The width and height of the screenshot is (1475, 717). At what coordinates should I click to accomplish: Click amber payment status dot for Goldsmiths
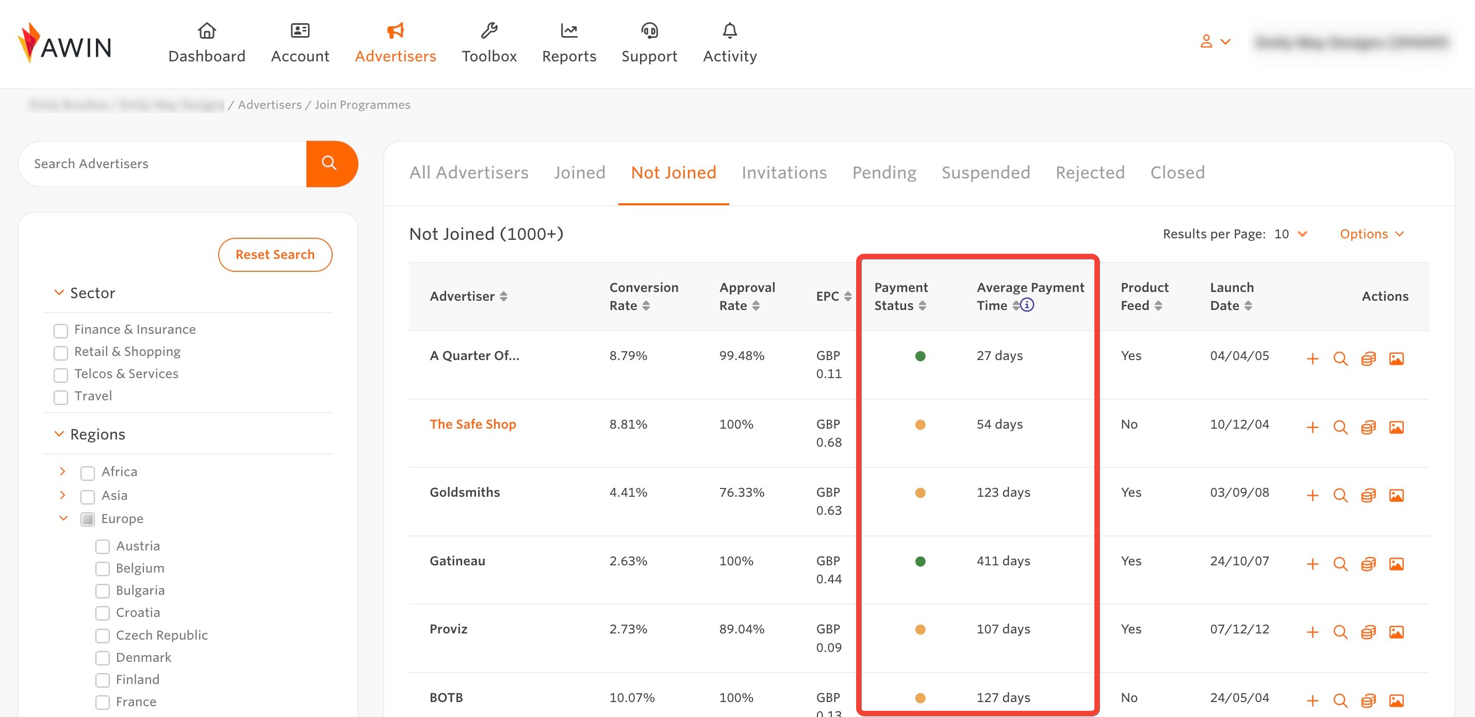point(920,493)
